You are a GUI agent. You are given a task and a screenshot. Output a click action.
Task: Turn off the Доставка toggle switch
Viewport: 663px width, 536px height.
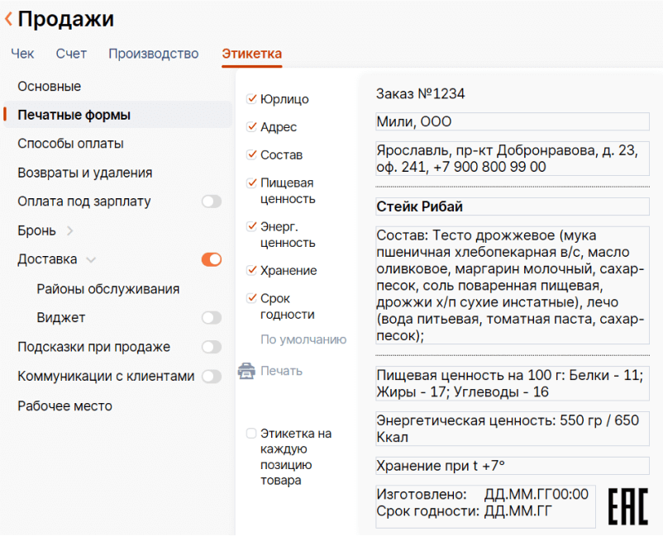[211, 259]
